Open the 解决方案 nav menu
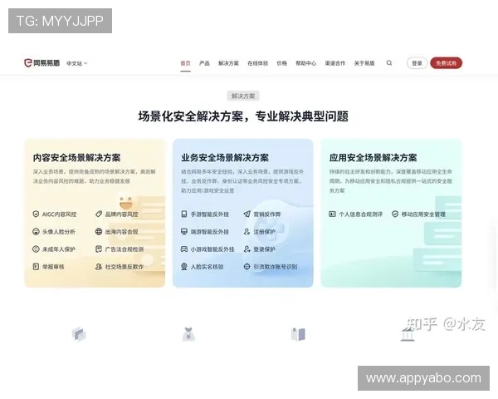The width and height of the screenshot is (498, 399). pyautogui.click(x=228, y=63)
